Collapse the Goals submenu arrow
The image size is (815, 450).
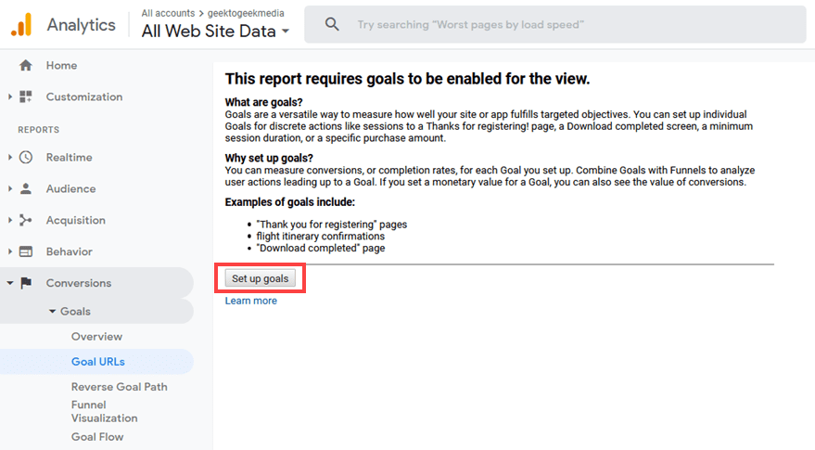coord(53,312)
